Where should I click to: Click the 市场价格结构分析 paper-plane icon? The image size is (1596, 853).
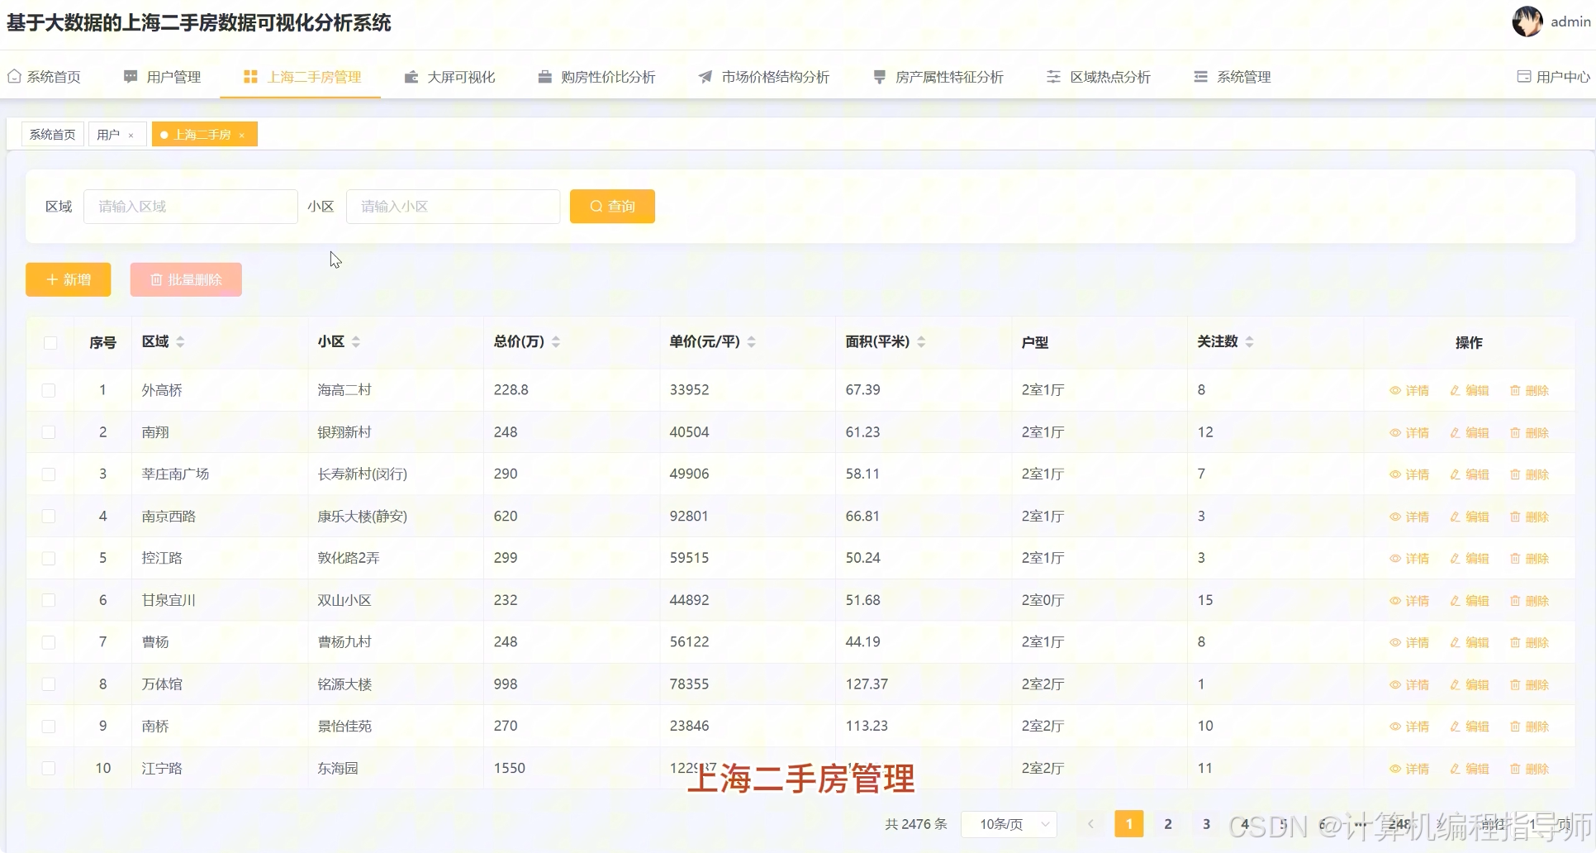[704, 76]
